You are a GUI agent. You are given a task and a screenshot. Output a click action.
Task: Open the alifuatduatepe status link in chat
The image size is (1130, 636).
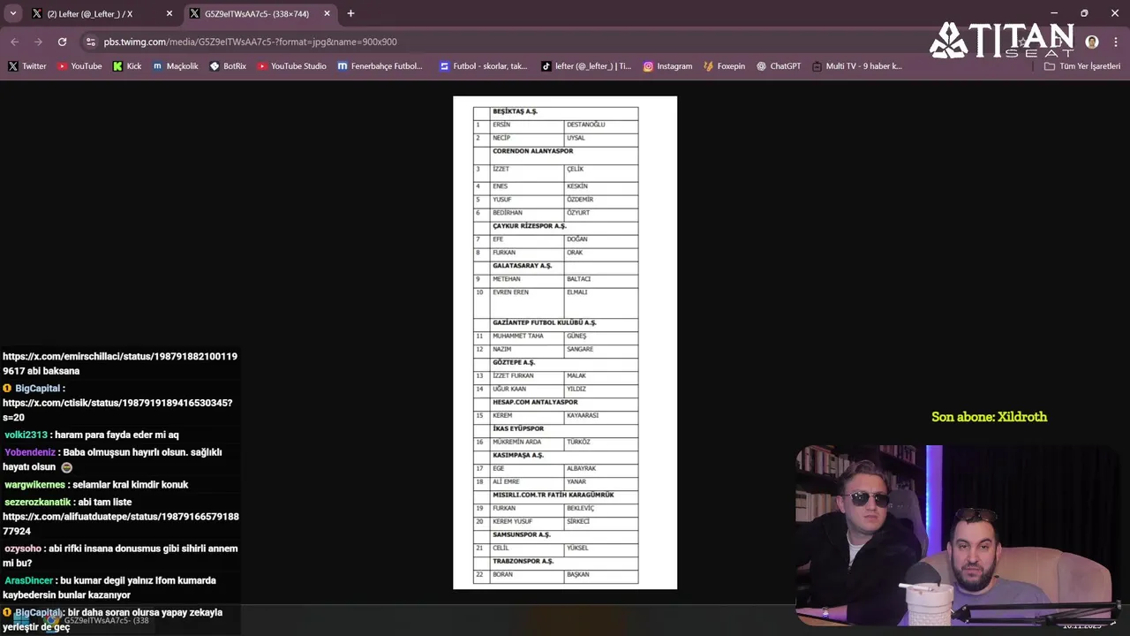121,524
